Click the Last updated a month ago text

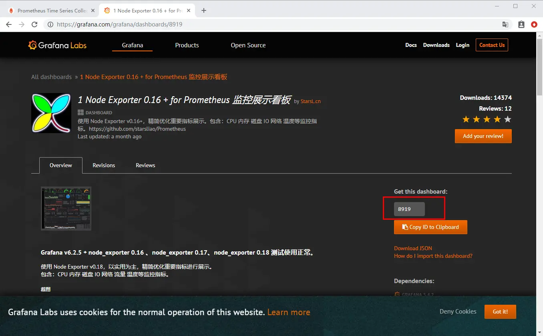(x=109, y=136)
